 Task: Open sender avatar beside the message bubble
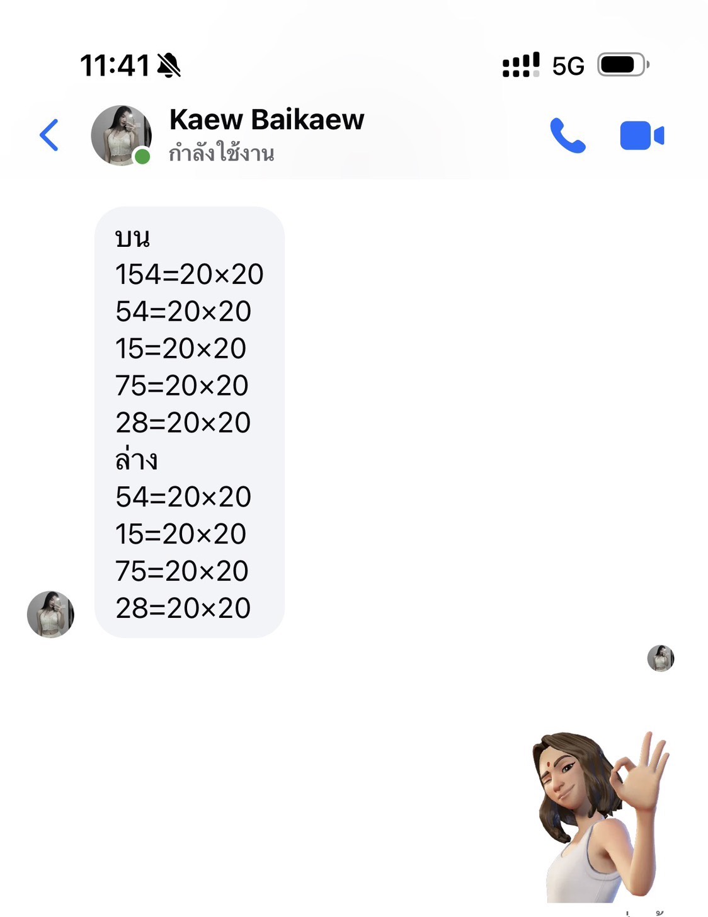[x=50, y=614]
